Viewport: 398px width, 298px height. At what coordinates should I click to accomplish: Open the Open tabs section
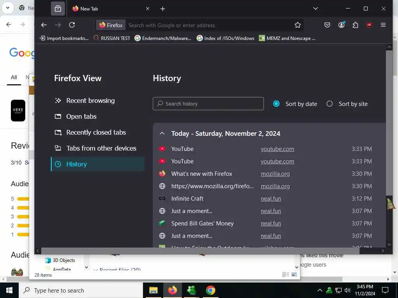98,116
